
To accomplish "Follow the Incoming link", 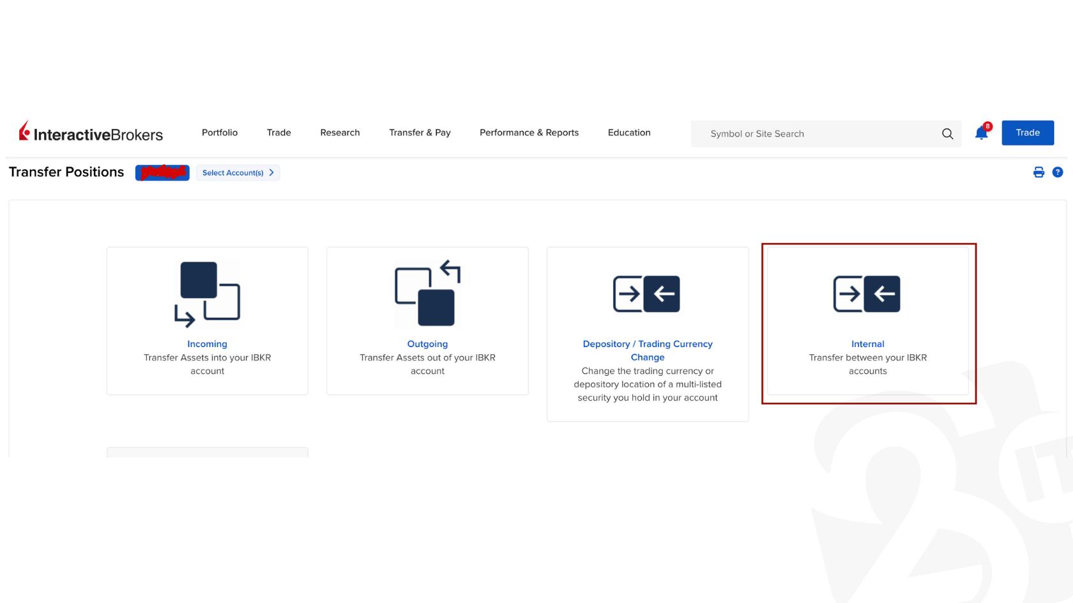I will pos(207,344).
